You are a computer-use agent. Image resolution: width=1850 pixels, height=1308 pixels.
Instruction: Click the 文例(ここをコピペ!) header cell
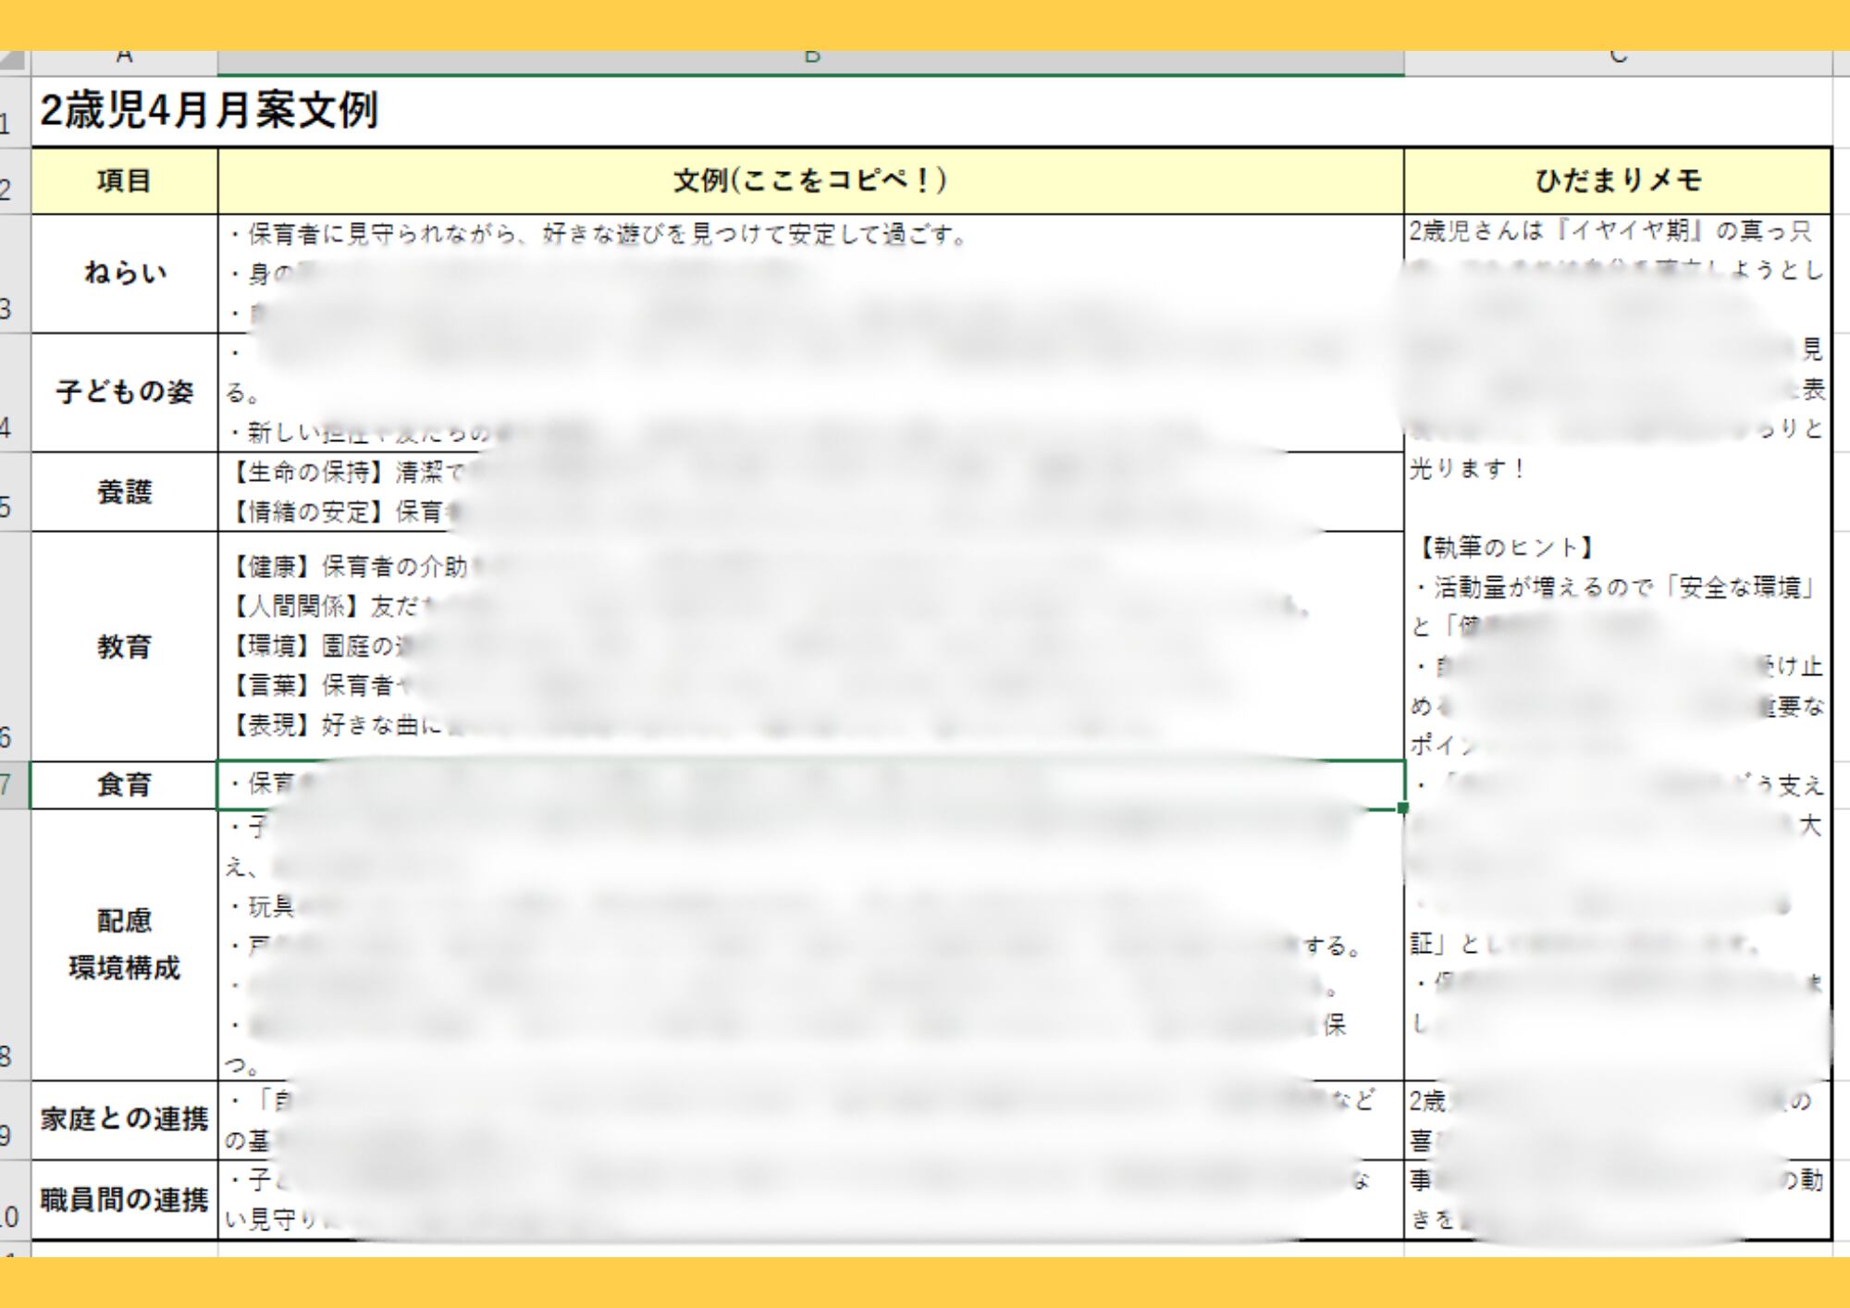811,180
